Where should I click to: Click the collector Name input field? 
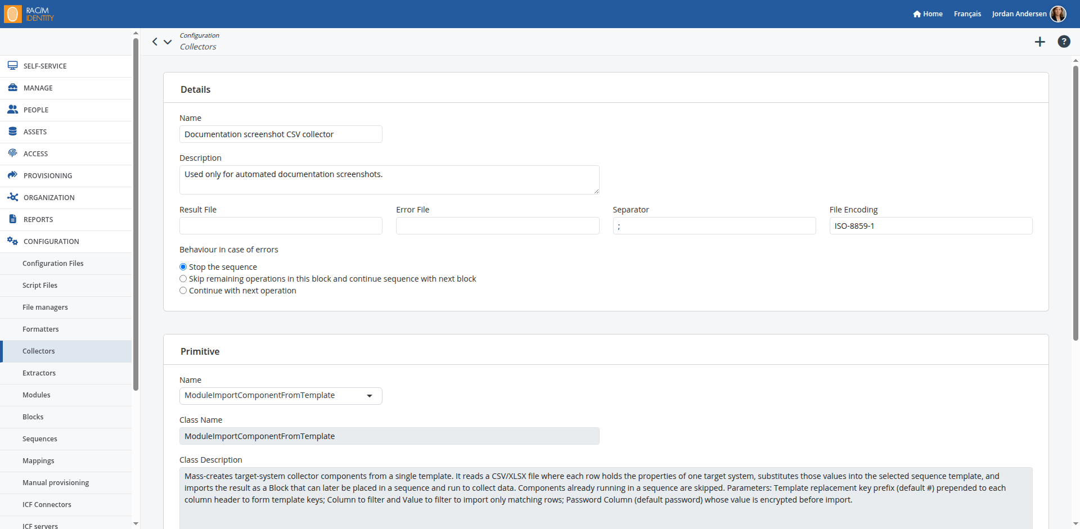281,134
